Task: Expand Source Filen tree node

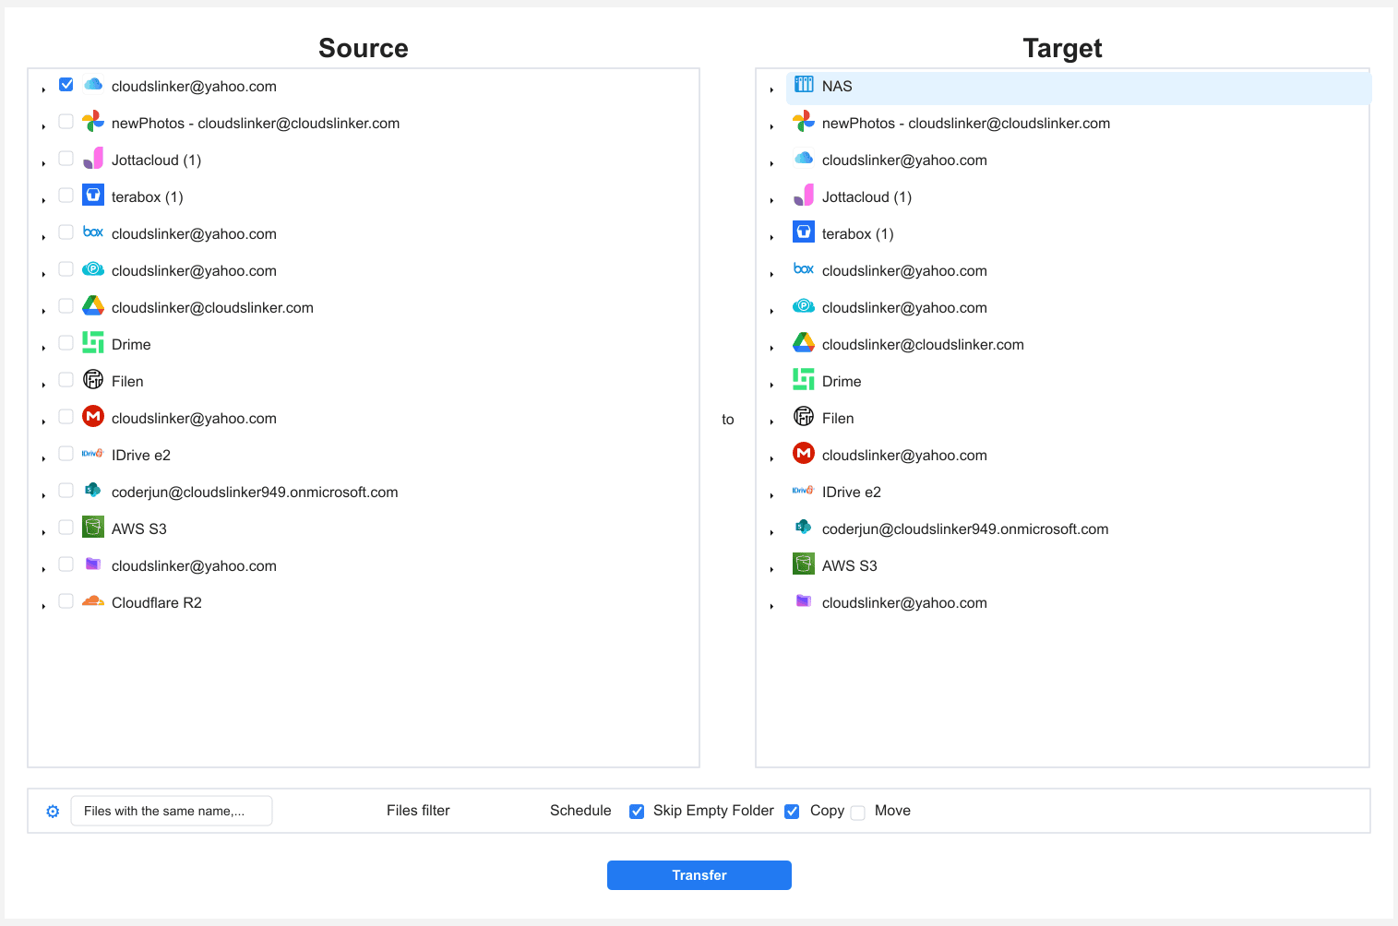Action: (43, 385)
